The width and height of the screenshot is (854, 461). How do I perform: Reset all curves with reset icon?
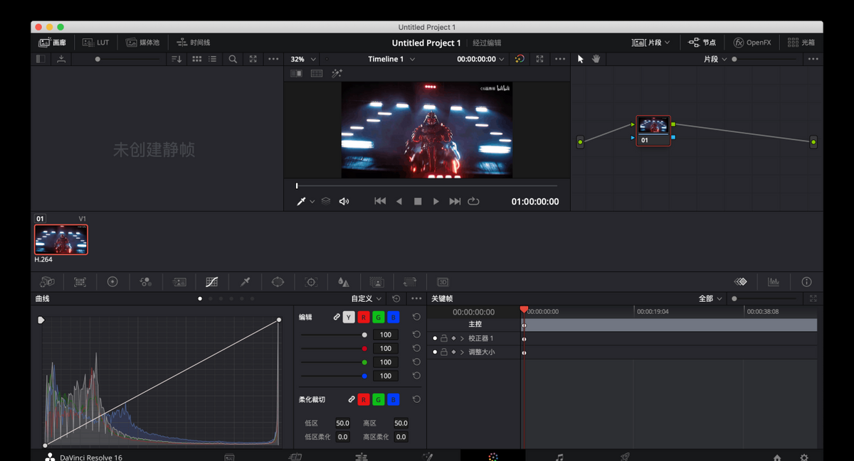[396, 299]
